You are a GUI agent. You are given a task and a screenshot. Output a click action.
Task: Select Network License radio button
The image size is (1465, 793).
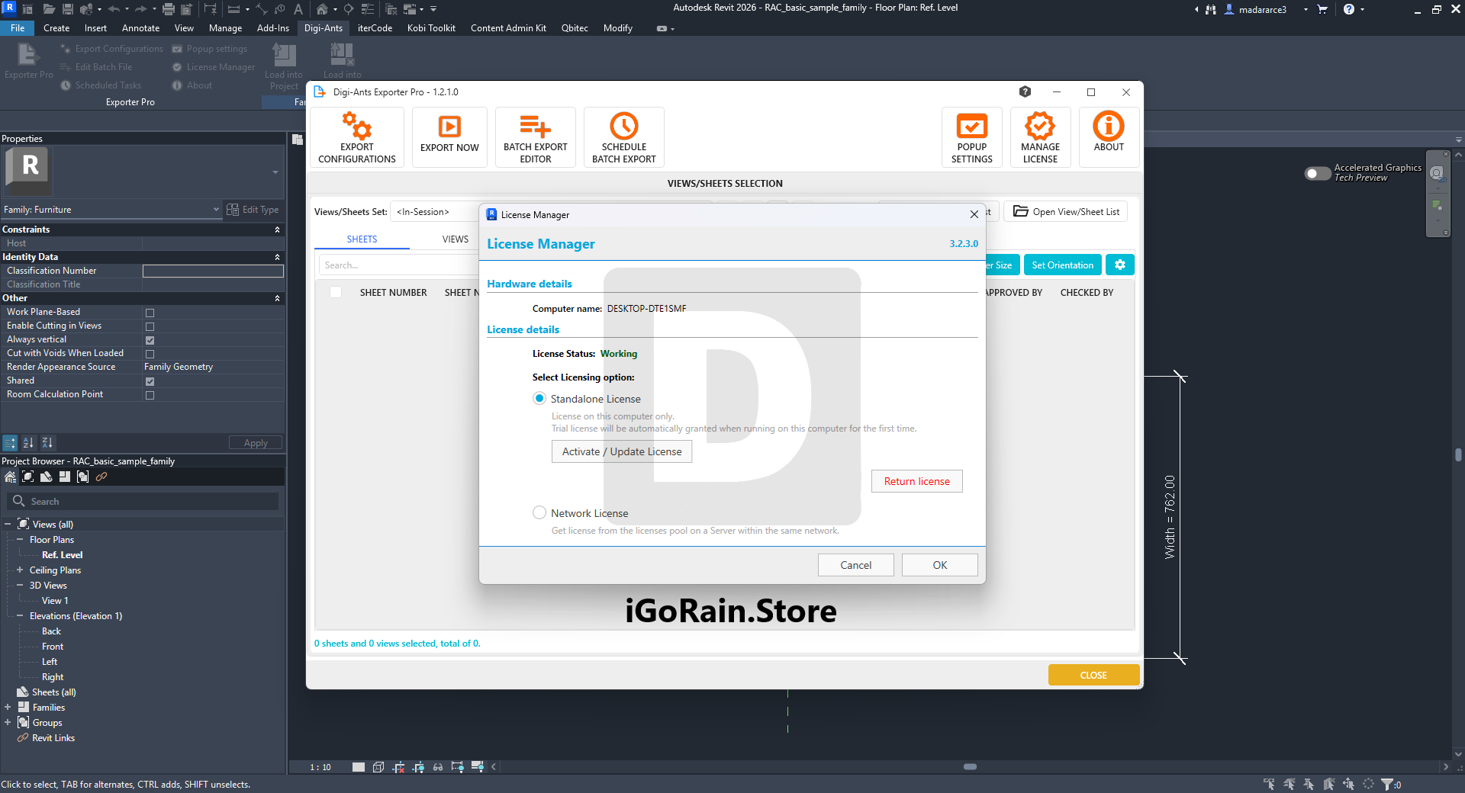tap(539, 512)
